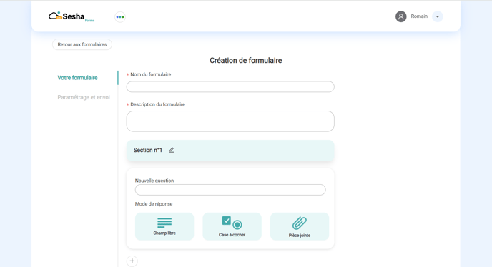Viewport: 492px width, 267px height.
Task: Click the Nom du formulaire label text
Action: pyautogui.click(x=151, y=74)
